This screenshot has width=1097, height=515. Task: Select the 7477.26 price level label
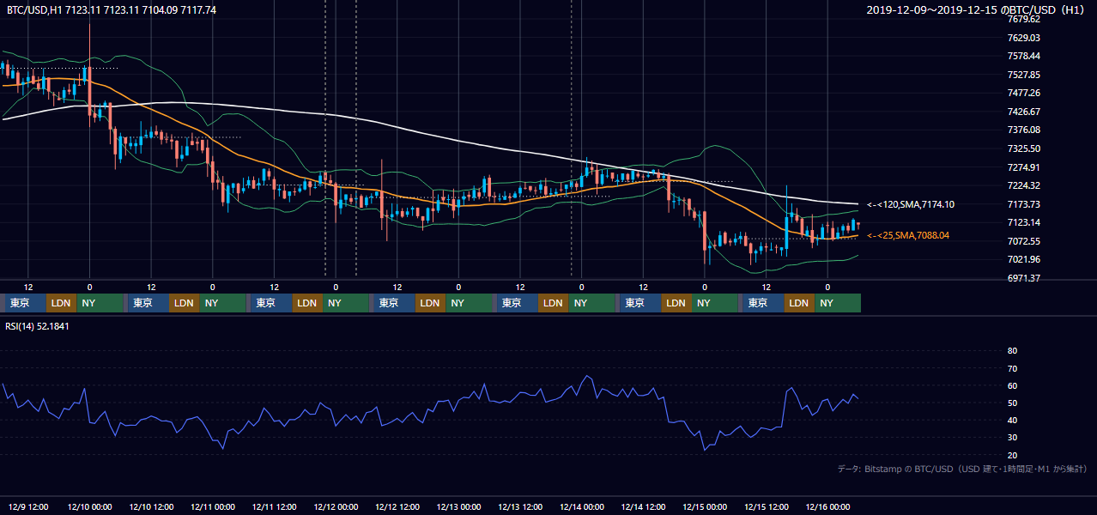(x=1024, y=93)
